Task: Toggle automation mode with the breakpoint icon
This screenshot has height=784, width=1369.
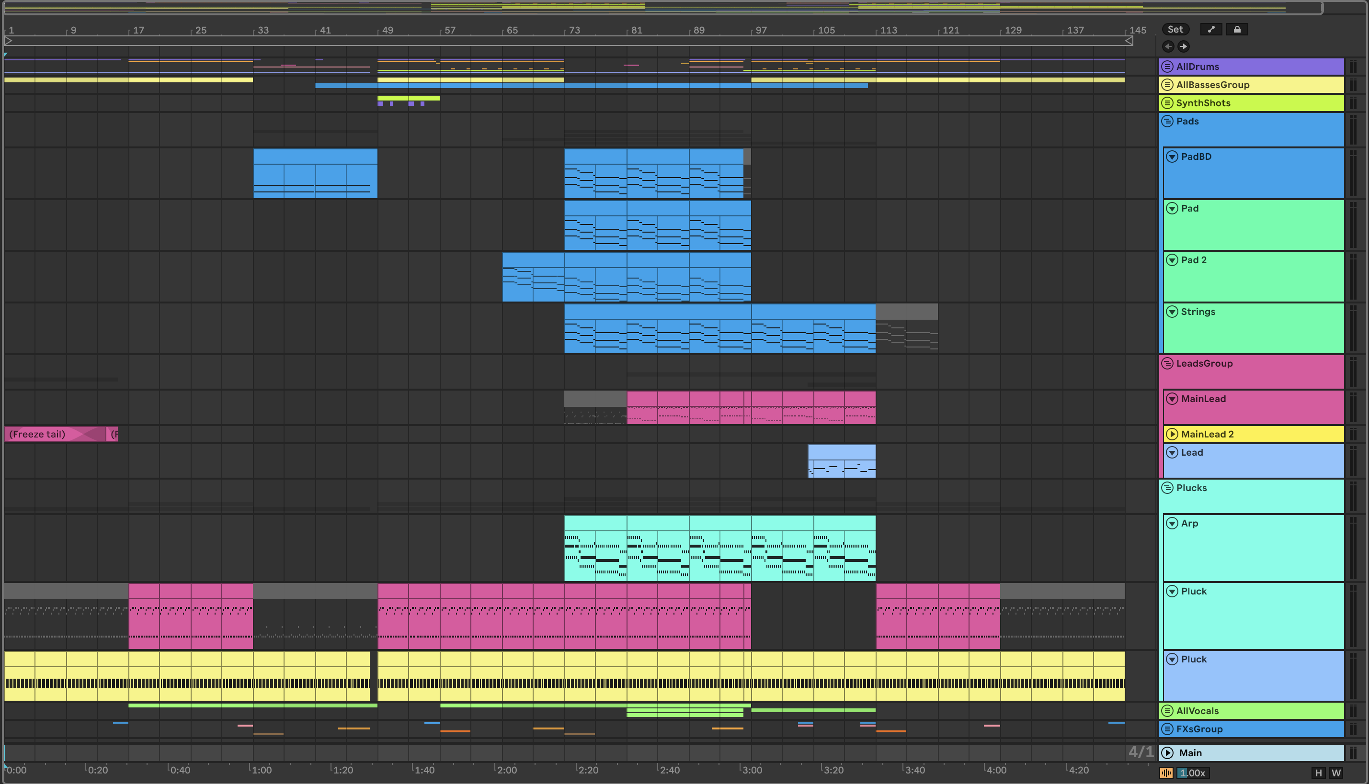Action: (x=1211, y=30)
